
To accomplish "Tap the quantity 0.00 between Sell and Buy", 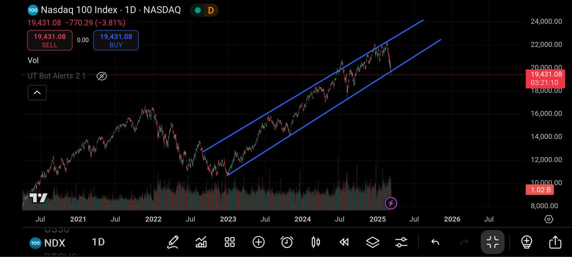I will (83, 40).
